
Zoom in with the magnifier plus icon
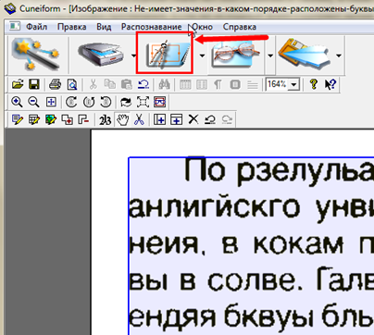click(17, 102)
